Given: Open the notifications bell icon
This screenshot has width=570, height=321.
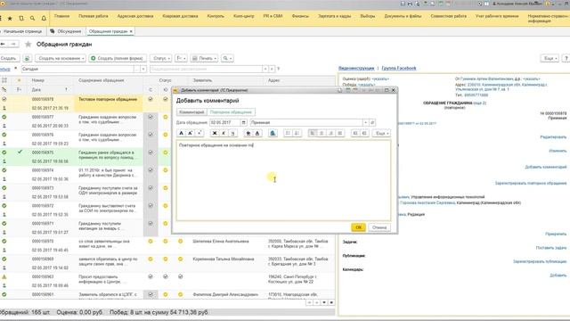Looking at the screenshot, I should pyautogui.click(x=44, y=18).
